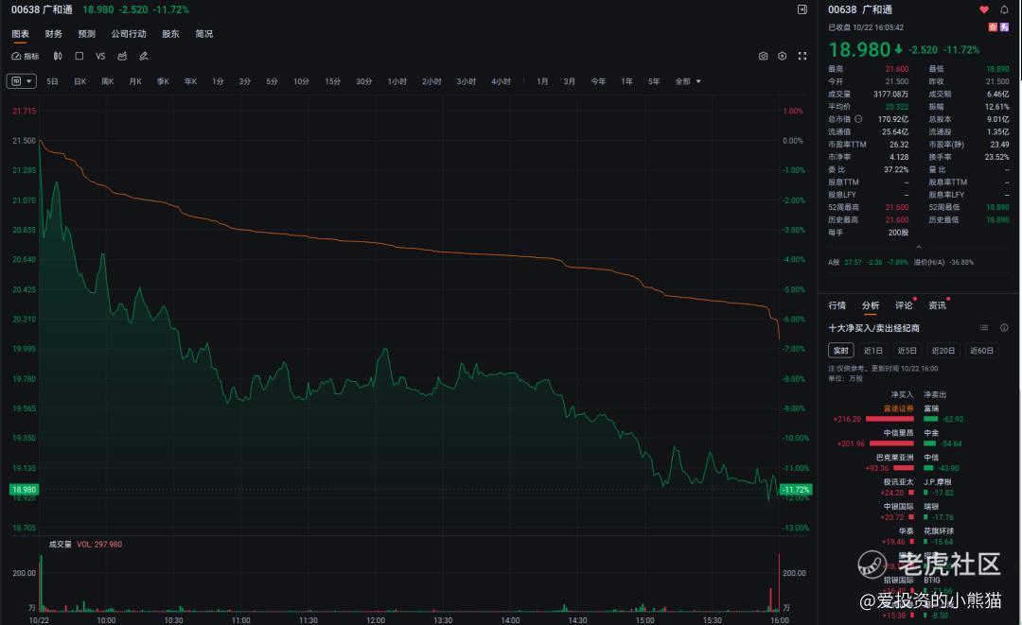
Task: Select the 5年 time range
Action: pyautogui.click(x=654, y=81)
